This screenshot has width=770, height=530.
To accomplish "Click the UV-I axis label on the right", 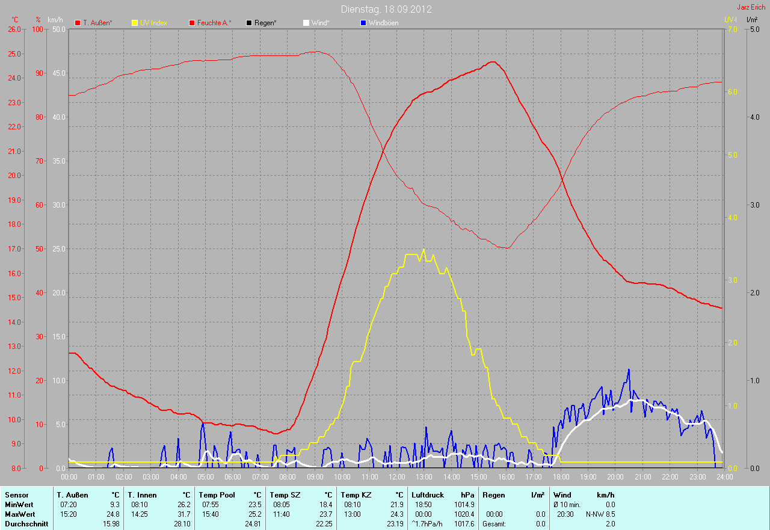I will click(x=730, y=20).
